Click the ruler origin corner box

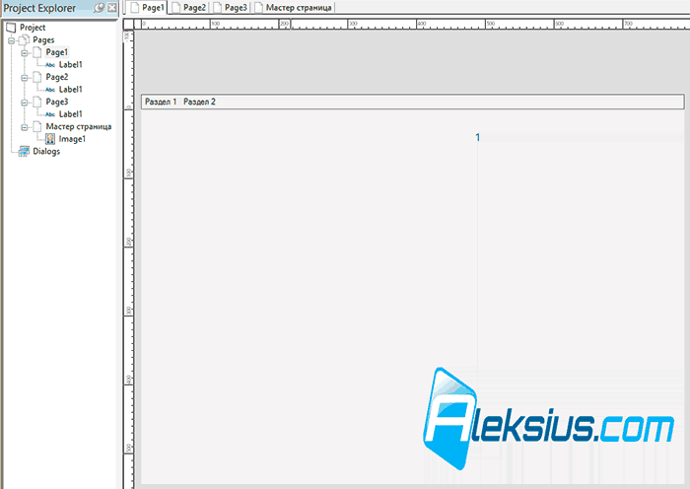pyautogui.click(x=128, y=25)
